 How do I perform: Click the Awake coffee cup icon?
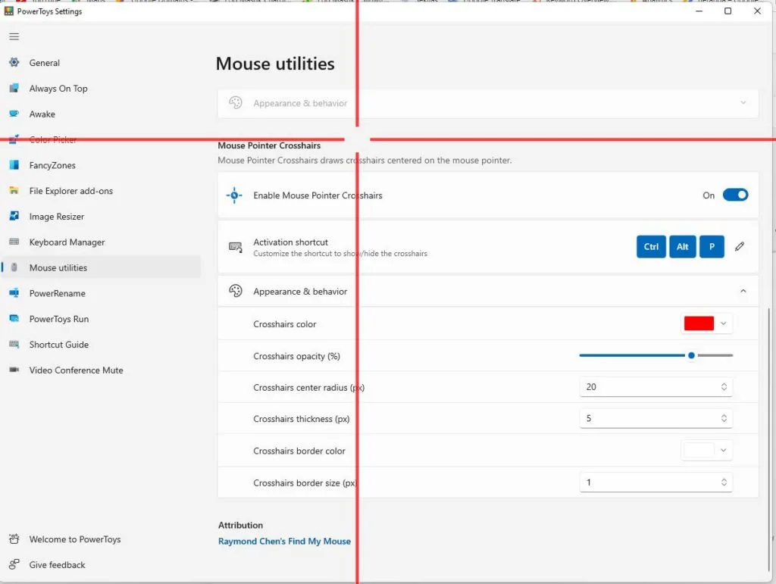coord(14,114)
